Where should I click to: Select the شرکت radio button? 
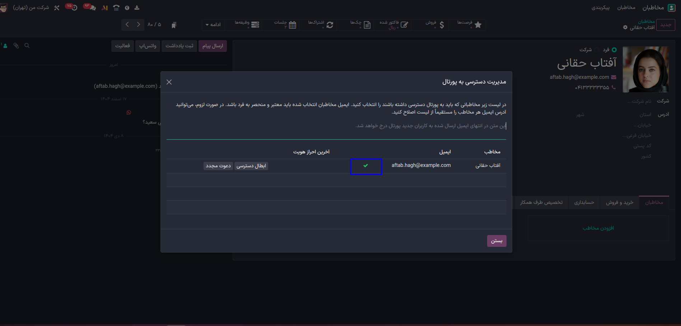[x=597, y=50]
